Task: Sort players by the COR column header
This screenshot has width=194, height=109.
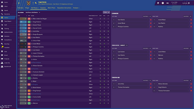Action: tap(100, 16)
